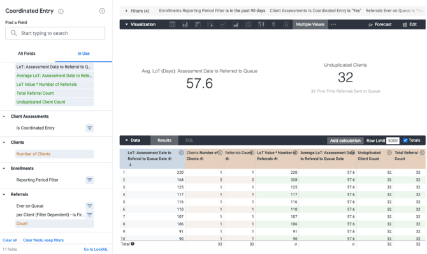The height and width of the screenshot is (254, 427).
Task: Select the Map visualization icon
Action: pos(261,24)
